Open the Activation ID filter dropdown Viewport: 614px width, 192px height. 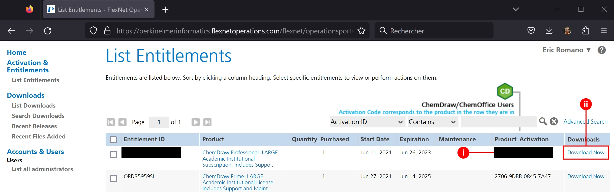click(x=367, y=122)
